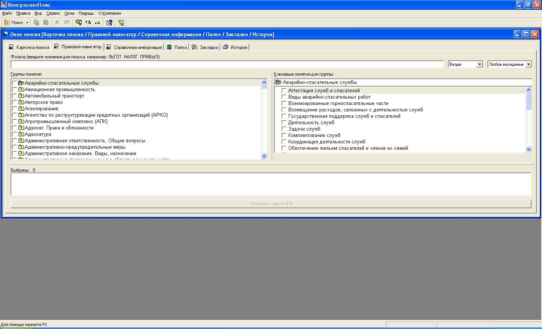The width and height of the screenshot is (542, 329).
Task: Check Государственная поддержка служб и спасателей
Action: (x=284, y=116)
